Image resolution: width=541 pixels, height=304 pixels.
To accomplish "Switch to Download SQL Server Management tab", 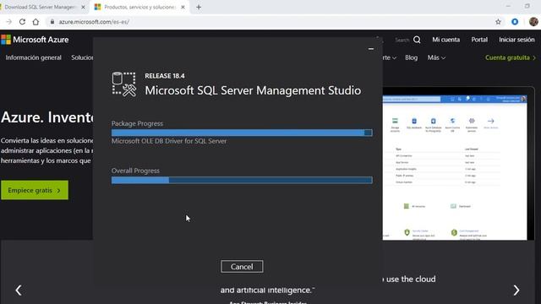I will pyautogui.click(x=40, y=7).
